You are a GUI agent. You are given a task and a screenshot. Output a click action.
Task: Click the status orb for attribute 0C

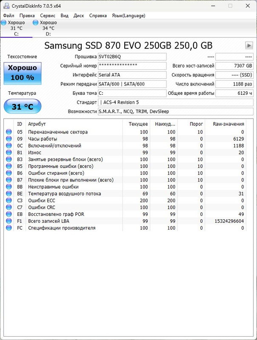click(x=9, y=145)
